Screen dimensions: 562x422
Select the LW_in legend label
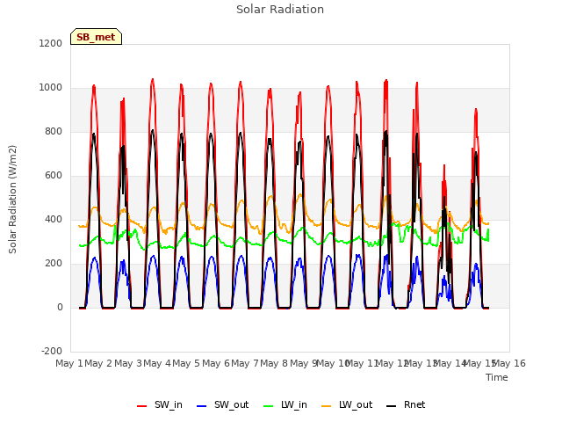pyautogui.click(x=294, y=404)
